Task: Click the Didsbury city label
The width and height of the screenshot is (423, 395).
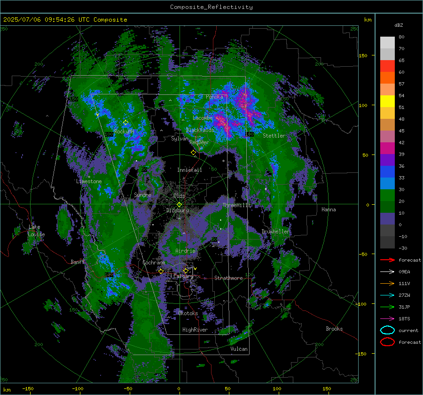Action: point(177,210)
